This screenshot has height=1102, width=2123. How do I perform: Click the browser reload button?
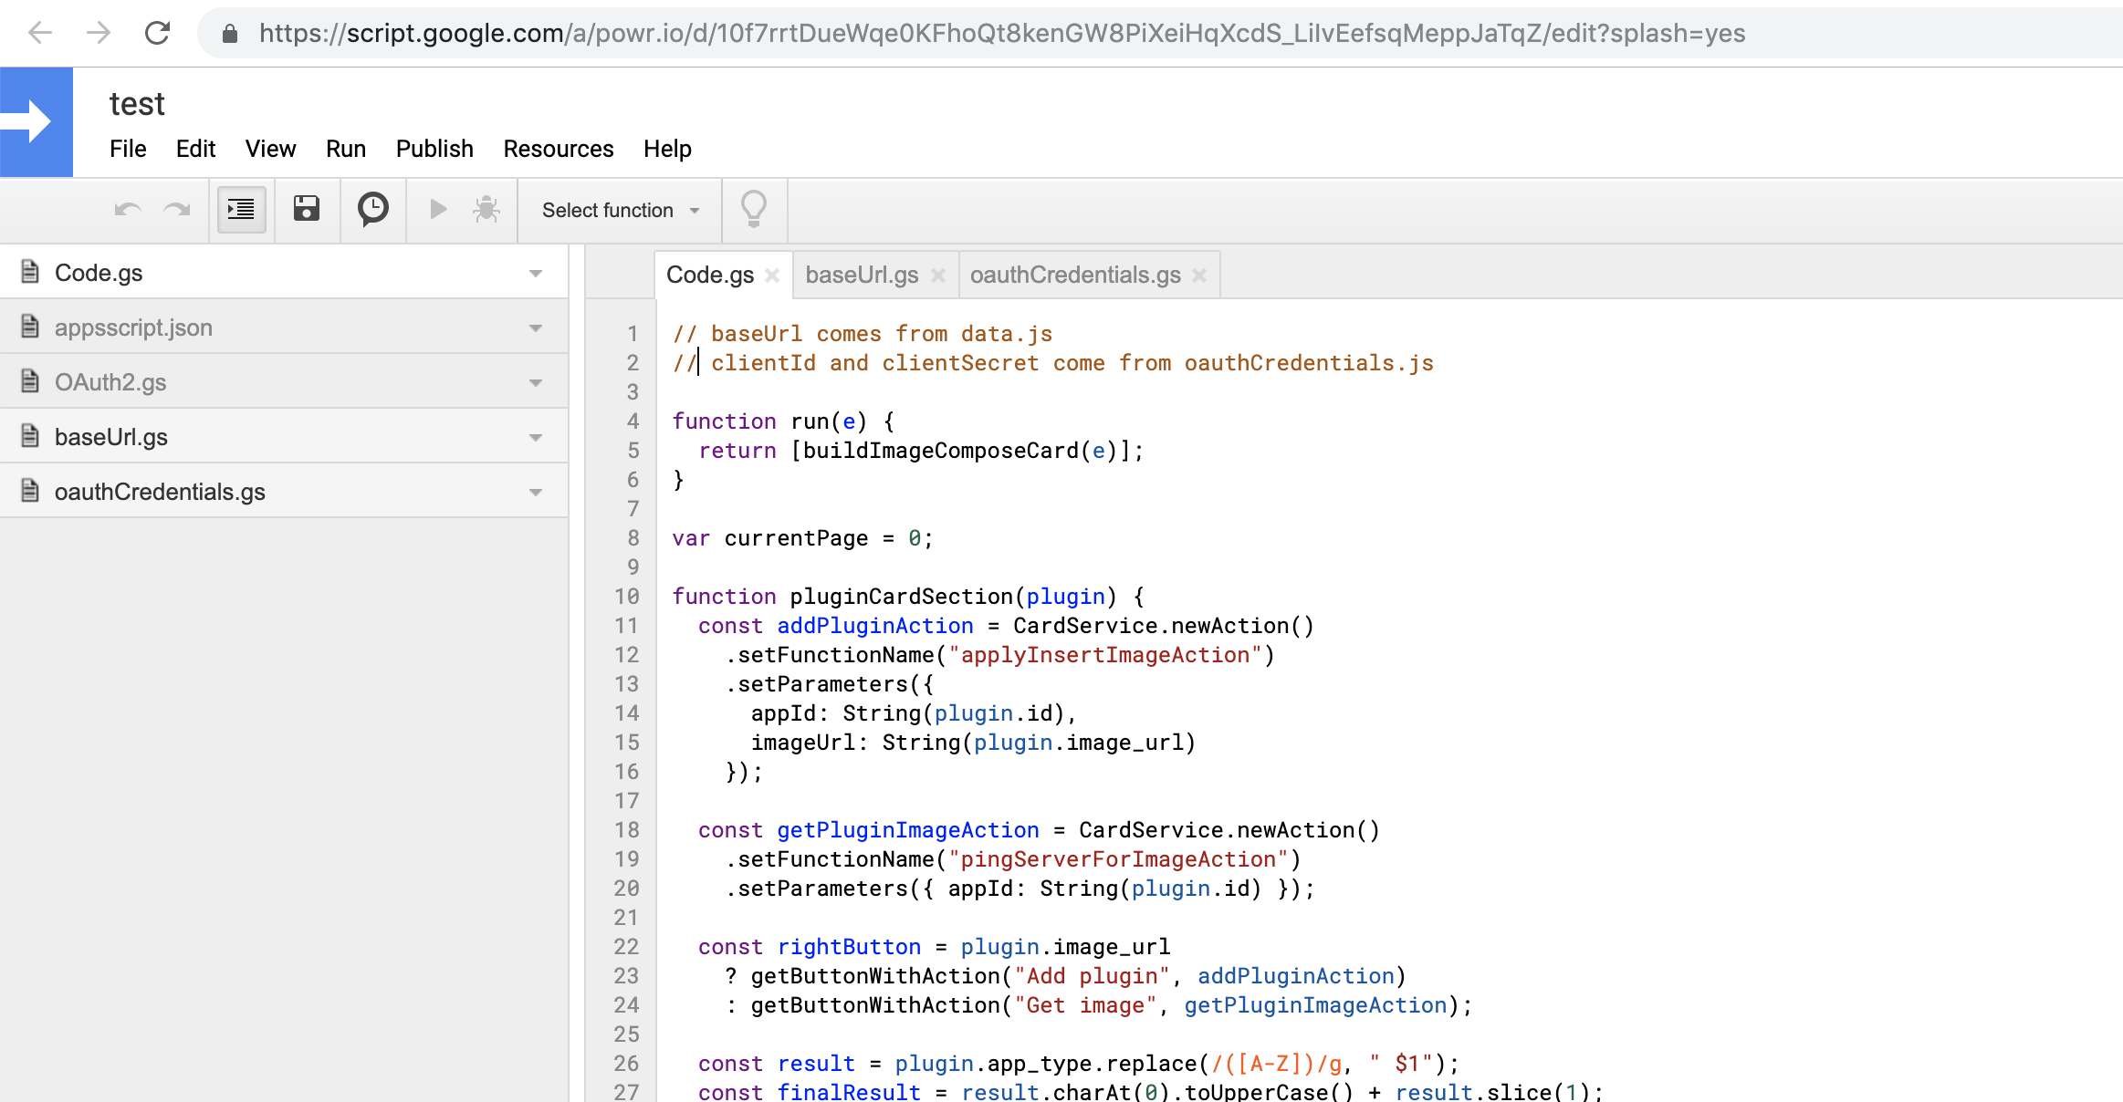(x=157, y=34)
